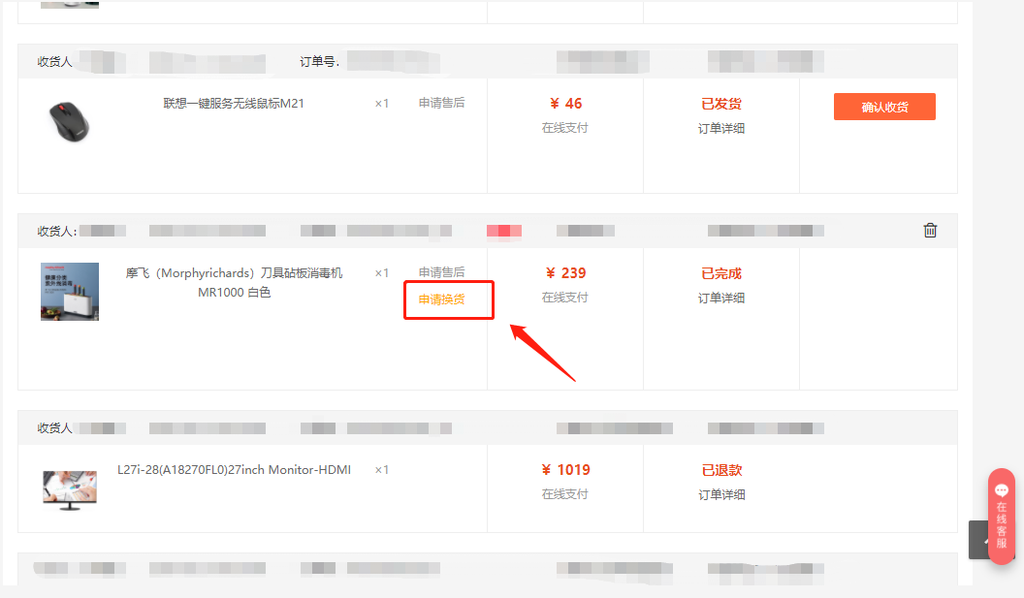Open the knife sterilizer product image
1024x598 pixels.
[x=70, y=292]
